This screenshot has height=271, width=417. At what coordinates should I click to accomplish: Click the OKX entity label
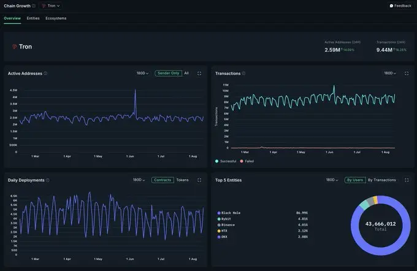(x=224, y=237)
